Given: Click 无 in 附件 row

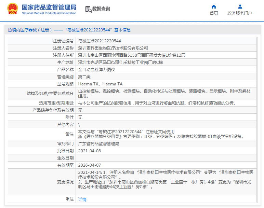Looking at the screenshot, I should click(80, 117).
